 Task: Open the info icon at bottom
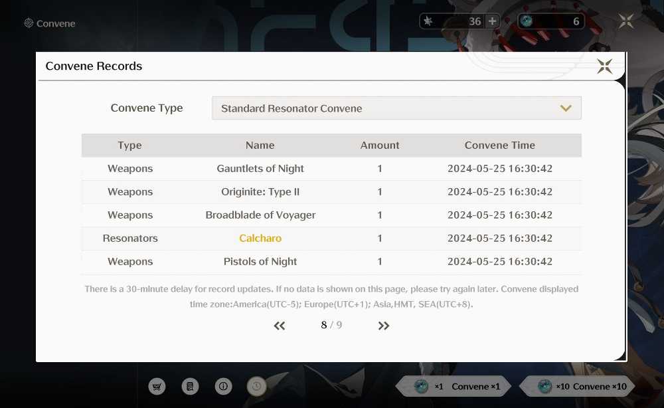[223, 386]
